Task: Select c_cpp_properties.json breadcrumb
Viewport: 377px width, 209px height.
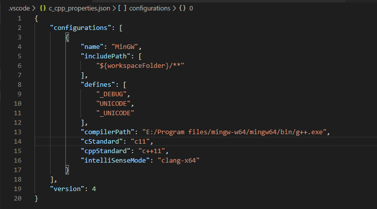Action: (79, 8)
